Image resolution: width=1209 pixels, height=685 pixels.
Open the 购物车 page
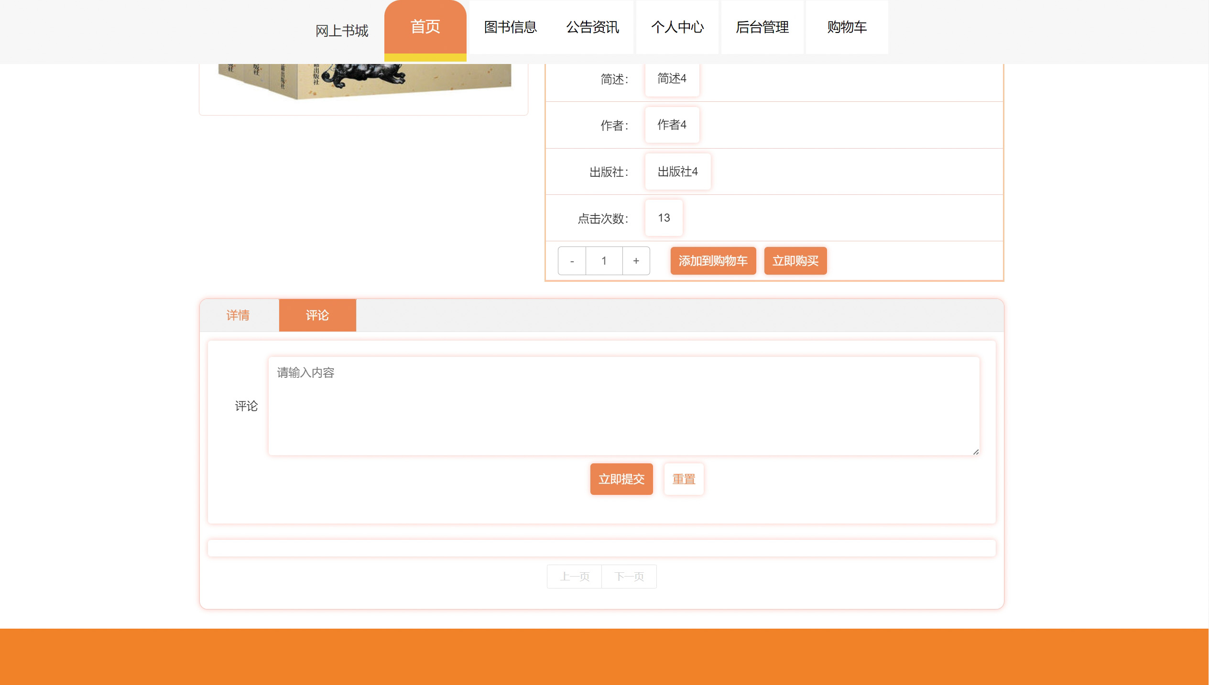[847, 27]
